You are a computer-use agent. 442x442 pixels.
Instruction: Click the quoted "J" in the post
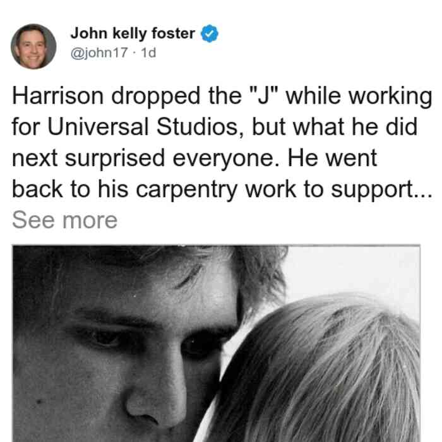click(264, 95)
